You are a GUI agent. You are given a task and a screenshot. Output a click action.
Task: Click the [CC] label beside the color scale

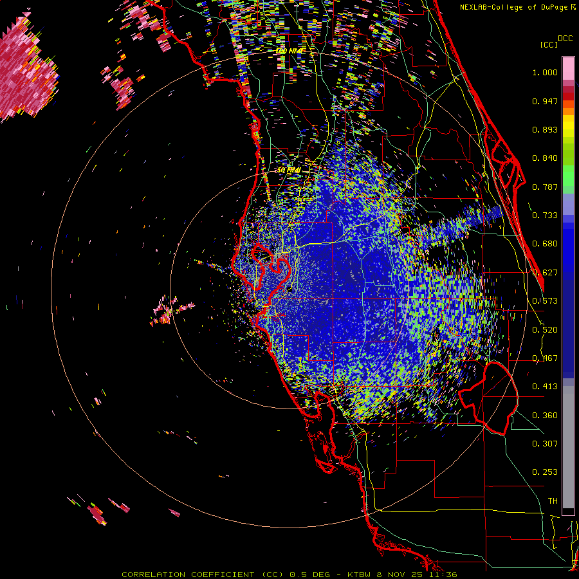tap(549, 44)
